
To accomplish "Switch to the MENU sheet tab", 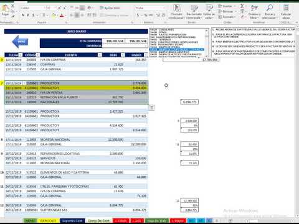I will pyautogui.click(x=30, y=221).
